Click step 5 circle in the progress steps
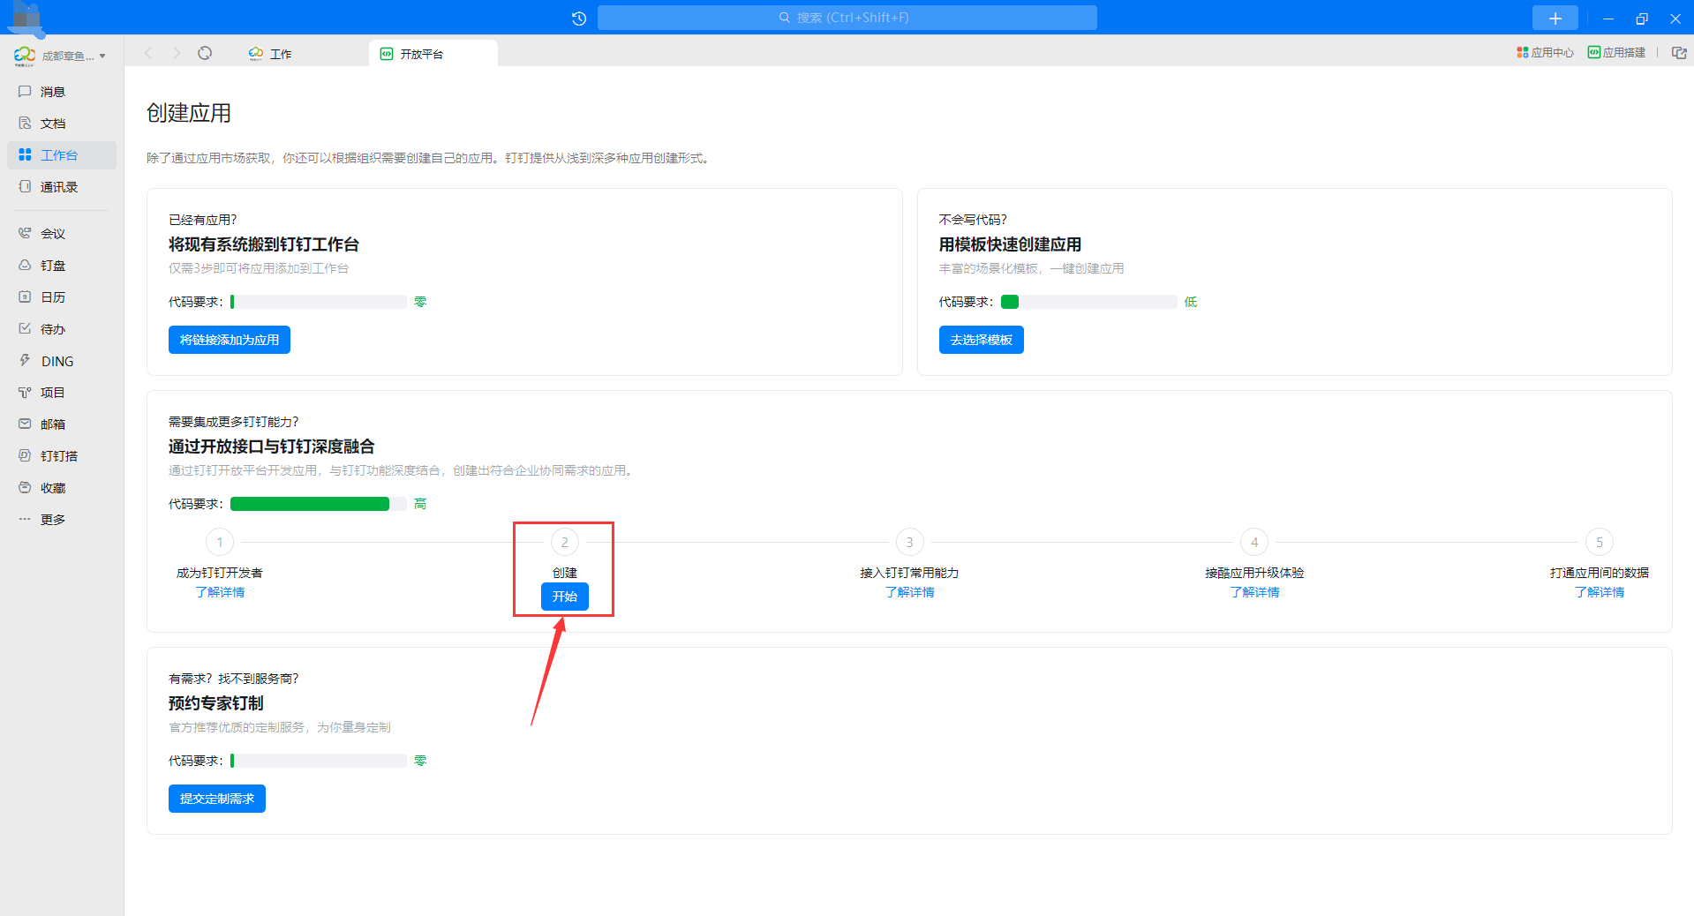This screenshot has width=1694, height=916. point(1600,542)
